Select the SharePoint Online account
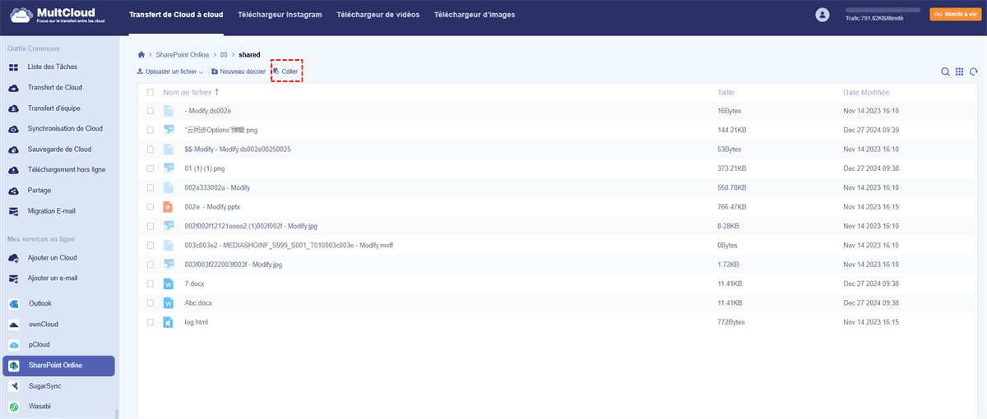The width and height of the screenshot is (987, 419). tap(58, 366)
